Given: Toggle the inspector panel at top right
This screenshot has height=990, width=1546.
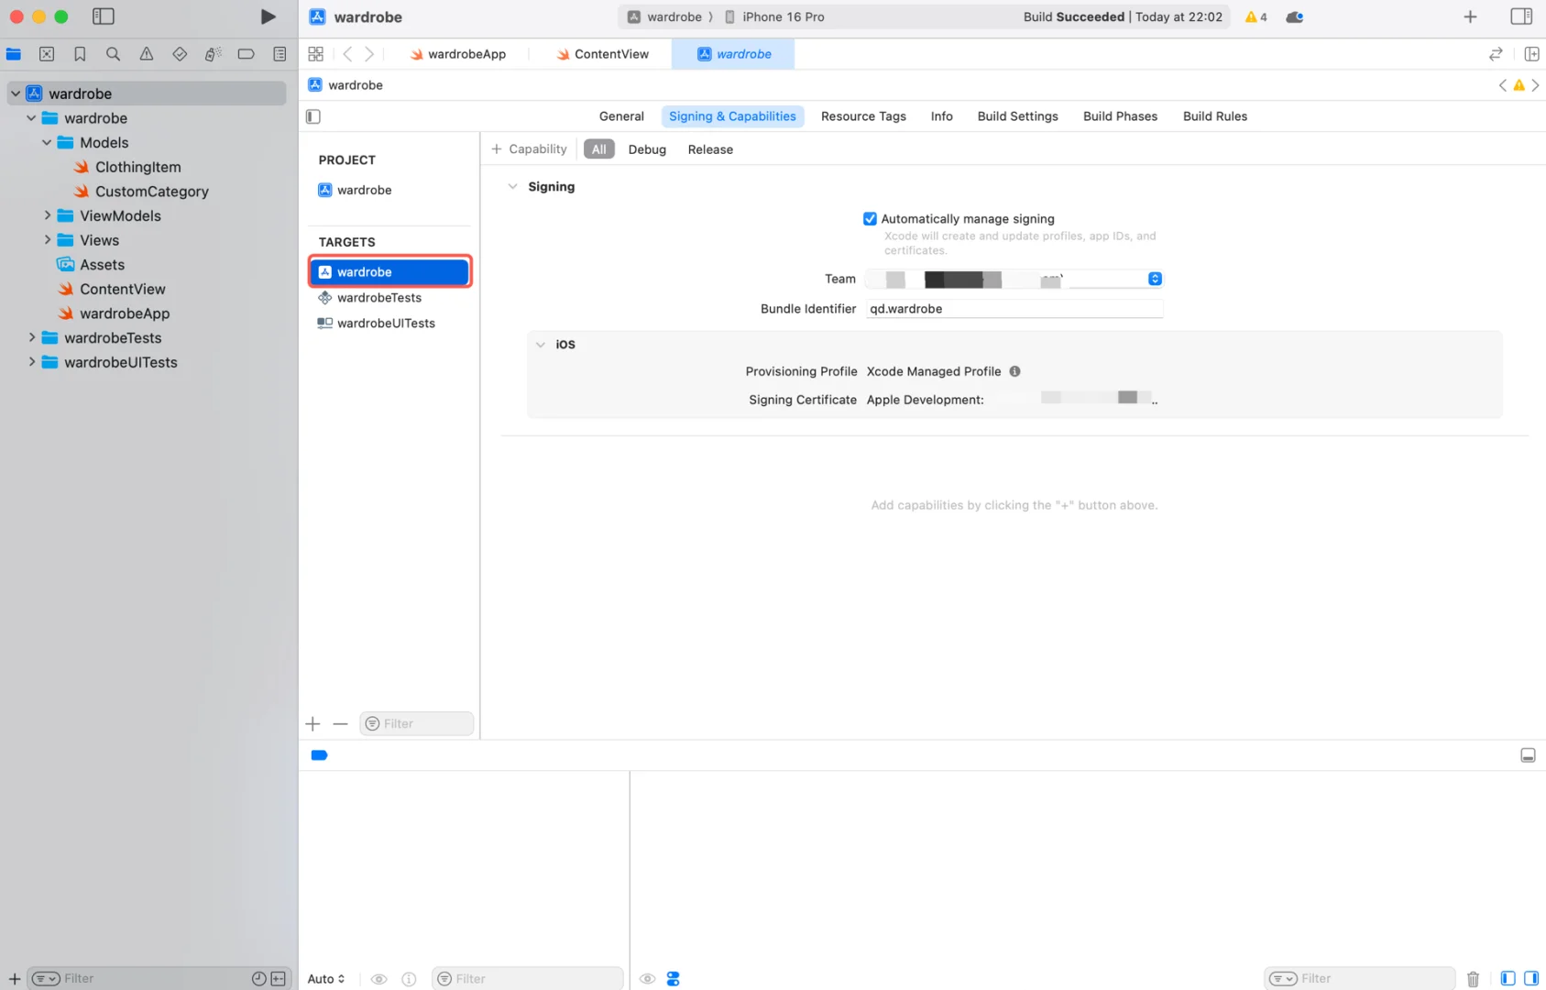Looking at the screenshot, I should 1521,16.
